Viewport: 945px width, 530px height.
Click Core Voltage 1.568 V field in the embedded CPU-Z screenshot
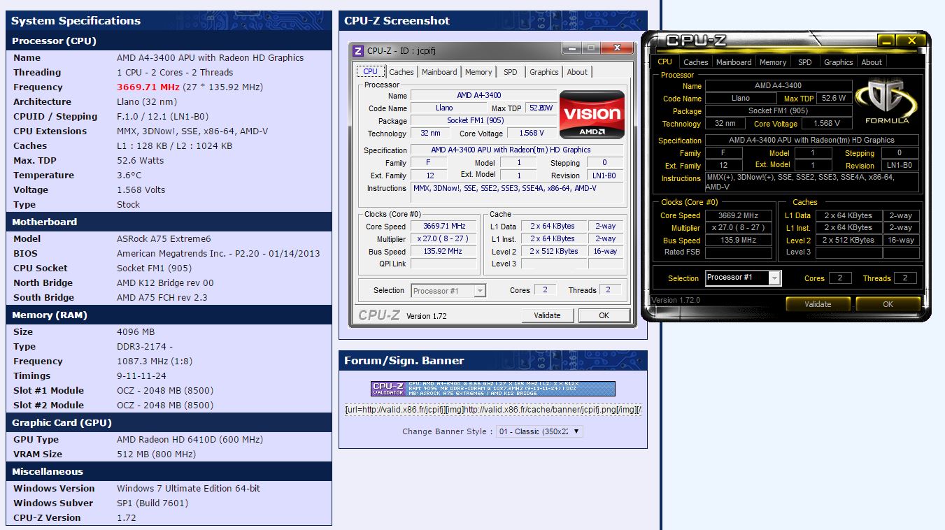(x=531, y=134)
